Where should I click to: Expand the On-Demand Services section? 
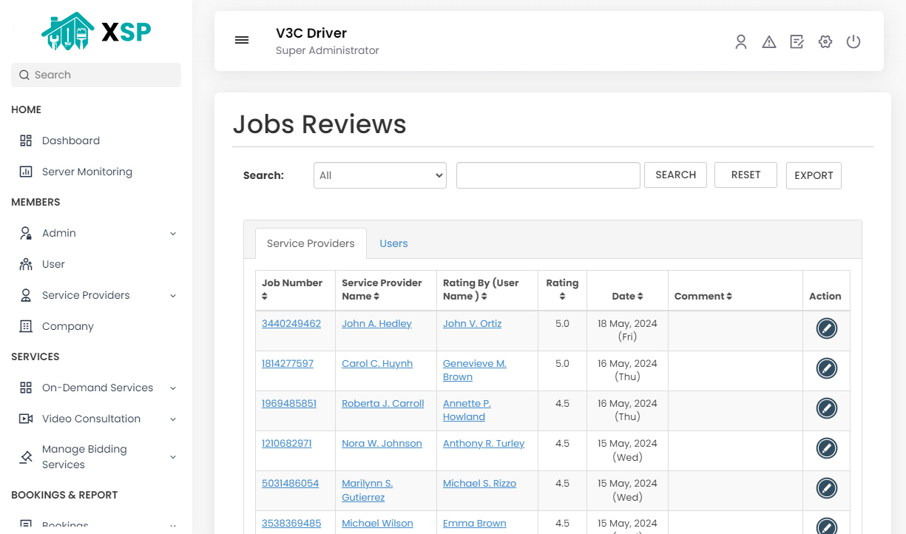[96, 387]
